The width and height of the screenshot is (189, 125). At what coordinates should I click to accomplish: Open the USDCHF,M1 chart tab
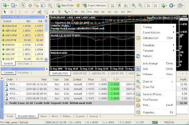[80, 73]
